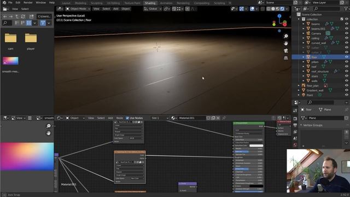The width and height of the screenshot is (350, 197).
Task: Select thumbnail display mode in file browser
Action: pyautogui.click(x=29, y=23)
